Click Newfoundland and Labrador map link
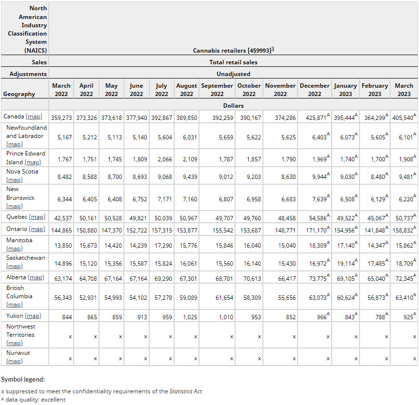The width and height of the screenshot is (419, 405). pyautogui.click(x=14, y=144)
